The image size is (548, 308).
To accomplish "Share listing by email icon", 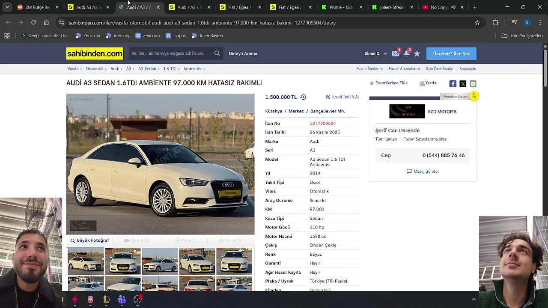I will 473,84.
